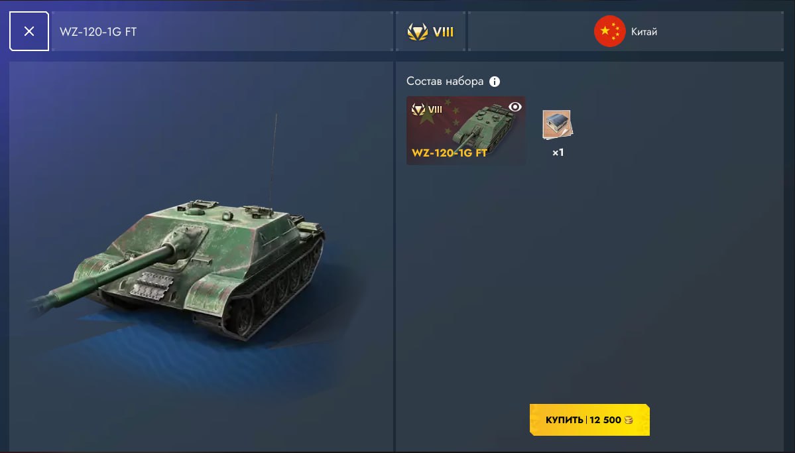Image resolution: width=795 pixels, height=453 pixels.
Task: Select the garage slot reward icon
Action: pos(557,124)
